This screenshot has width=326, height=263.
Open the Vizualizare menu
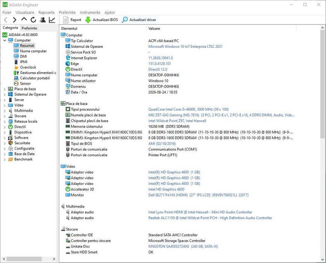coord(25,12)
